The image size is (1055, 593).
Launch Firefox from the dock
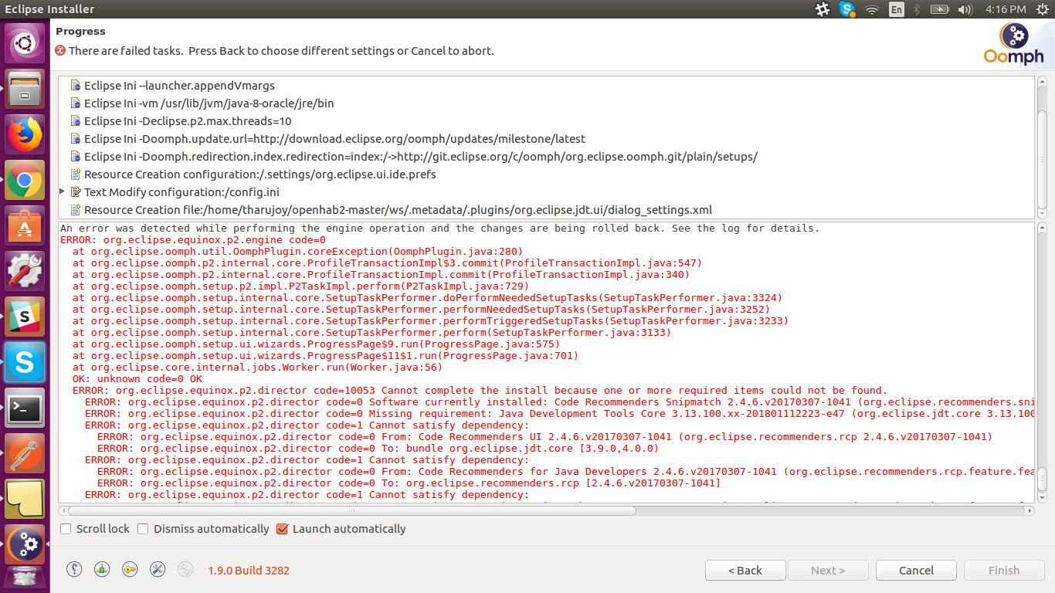25,136
